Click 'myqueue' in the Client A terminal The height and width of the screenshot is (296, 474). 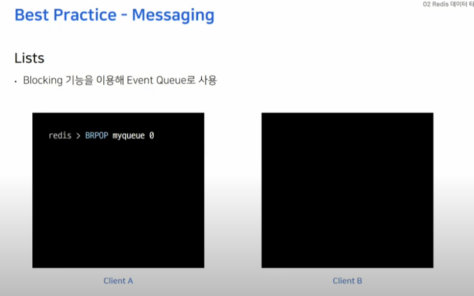click(x=128, y=136)
